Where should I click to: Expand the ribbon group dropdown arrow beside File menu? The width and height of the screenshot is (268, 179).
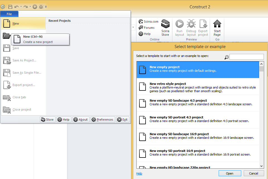point(133,27)
